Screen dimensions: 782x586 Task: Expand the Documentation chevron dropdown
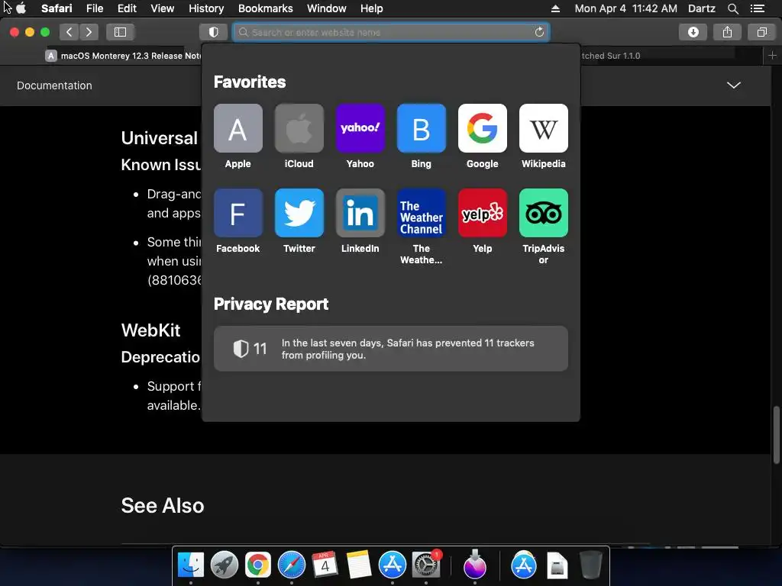(x=733, y=85)
